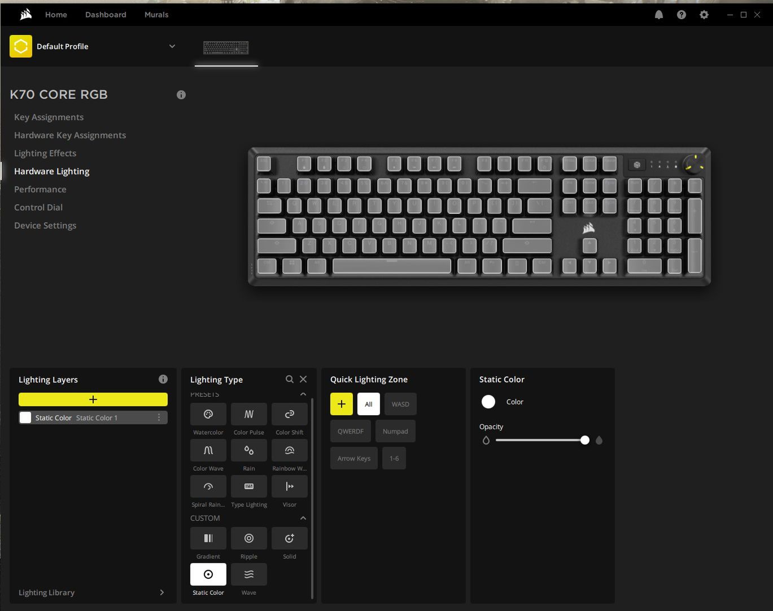Select the K70 keyboard device thumbnail tab
Viewport: 773px width, 611px height.
click(226, 48)
